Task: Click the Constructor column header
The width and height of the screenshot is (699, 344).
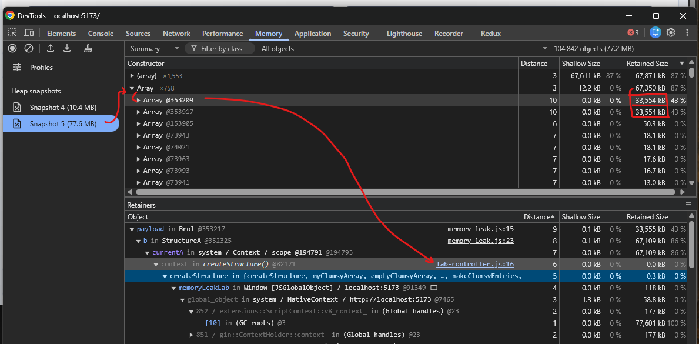Action: coord(321,64)
